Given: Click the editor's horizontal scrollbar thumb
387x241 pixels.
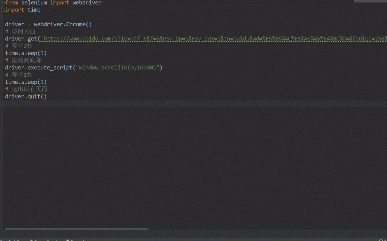Looking at the screenshot, I should tap(77, 229).
